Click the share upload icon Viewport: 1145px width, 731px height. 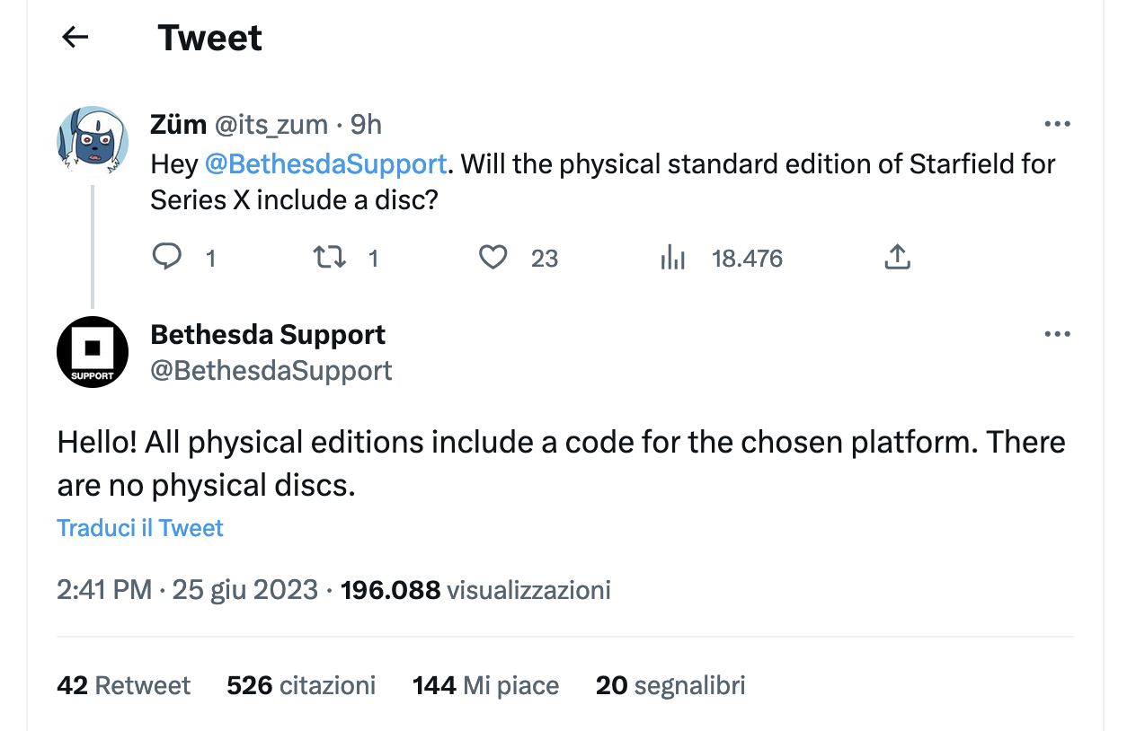coord(897,258)
